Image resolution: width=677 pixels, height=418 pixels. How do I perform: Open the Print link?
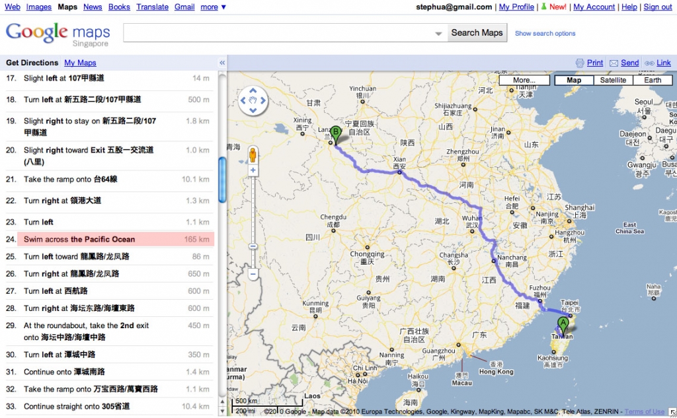[595, 63]
